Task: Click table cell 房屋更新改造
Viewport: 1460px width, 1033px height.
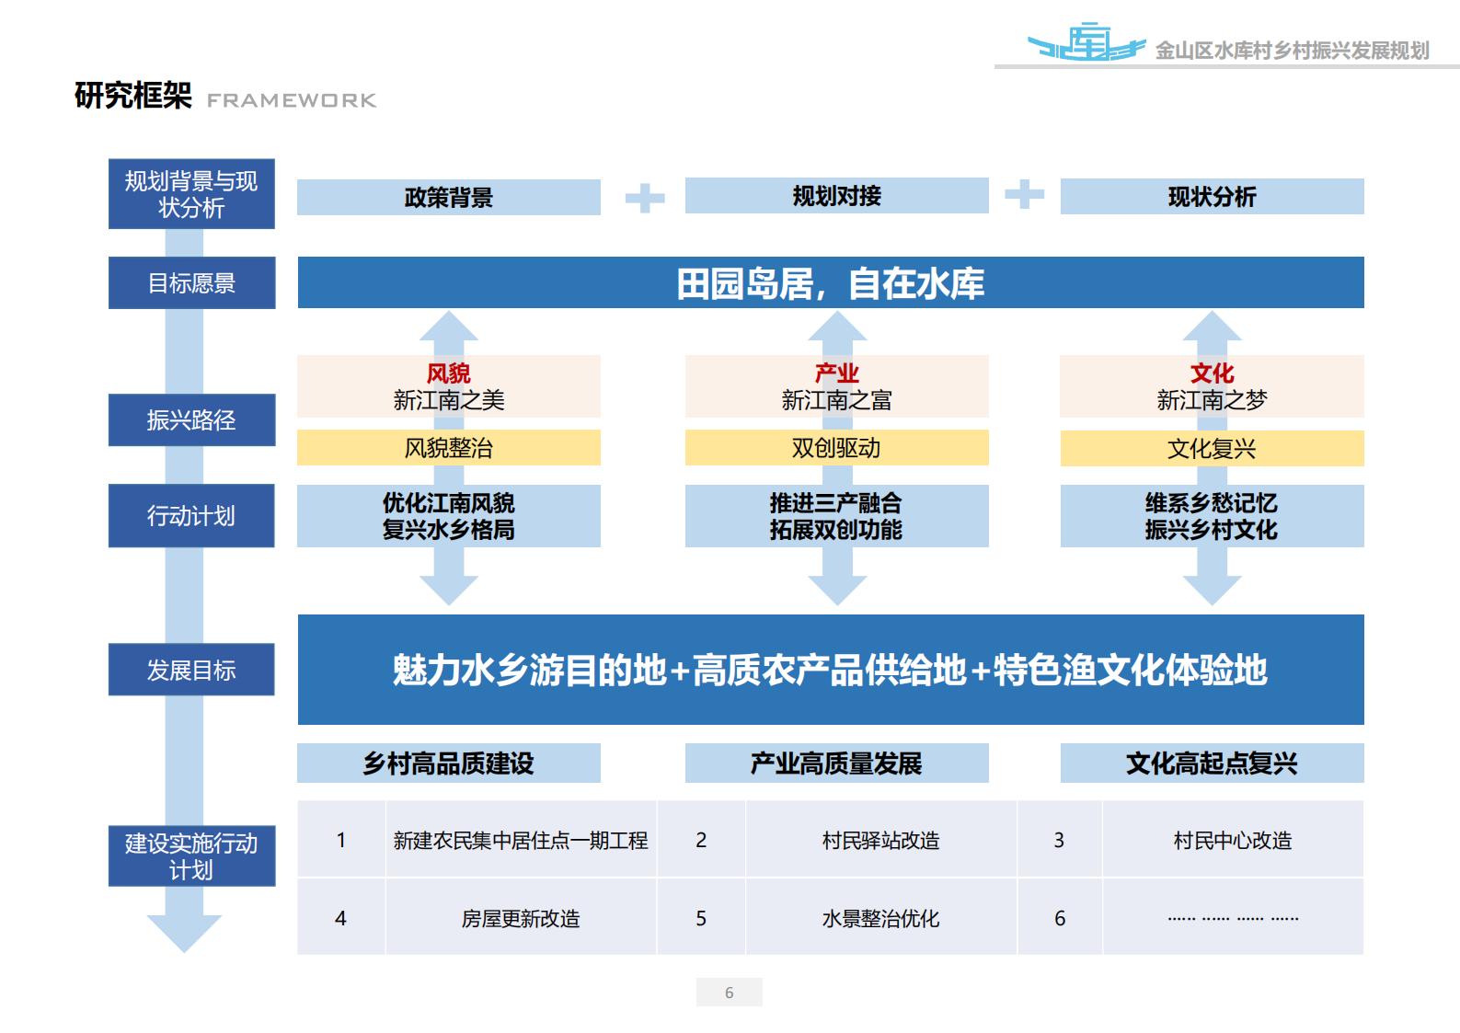Action: (521, 917)
